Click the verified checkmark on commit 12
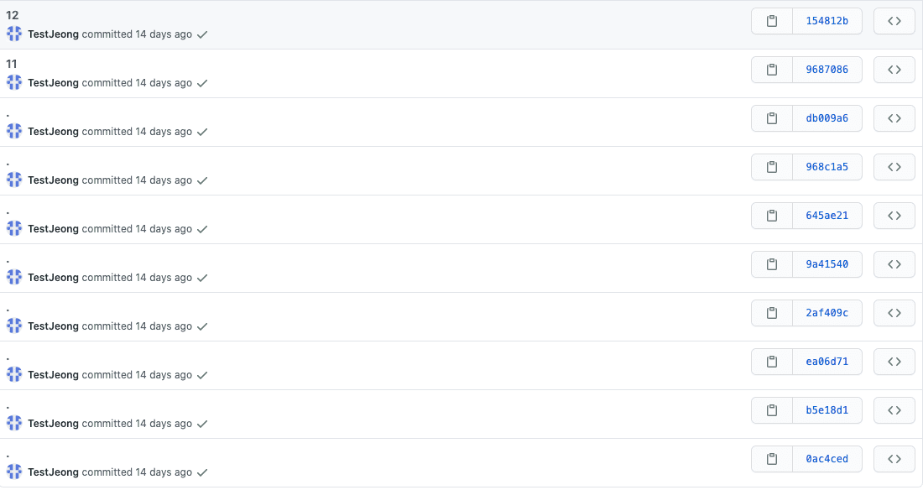 201,35
